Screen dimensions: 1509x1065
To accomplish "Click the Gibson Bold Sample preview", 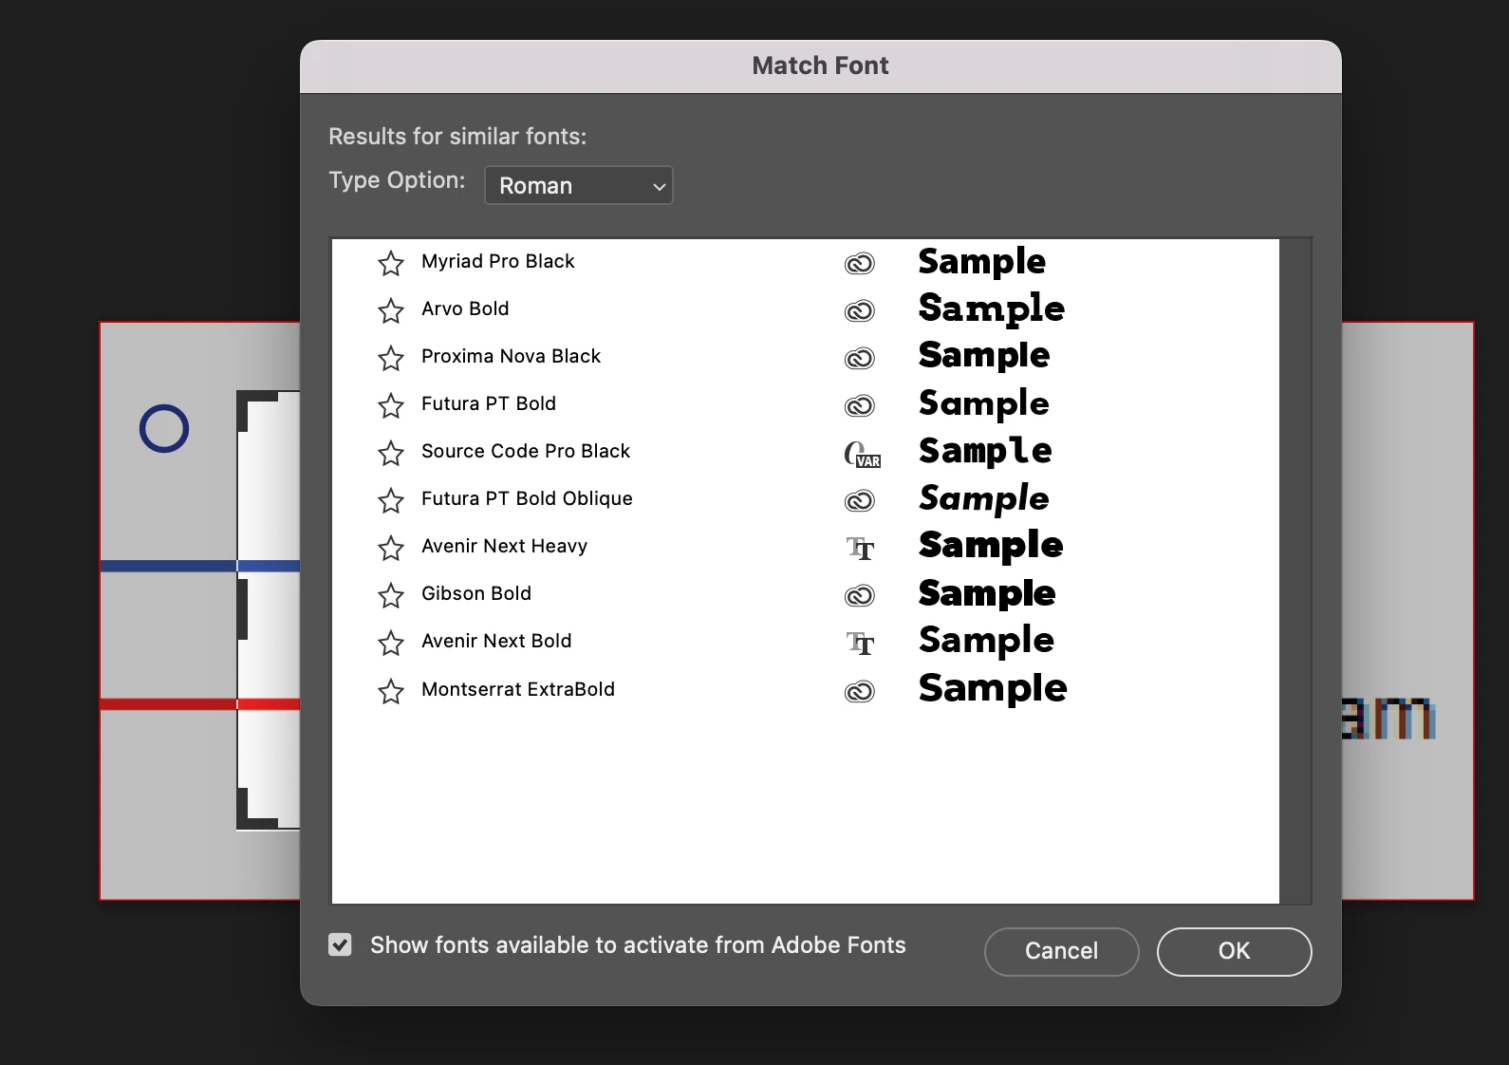I will [x=987, y=594].
